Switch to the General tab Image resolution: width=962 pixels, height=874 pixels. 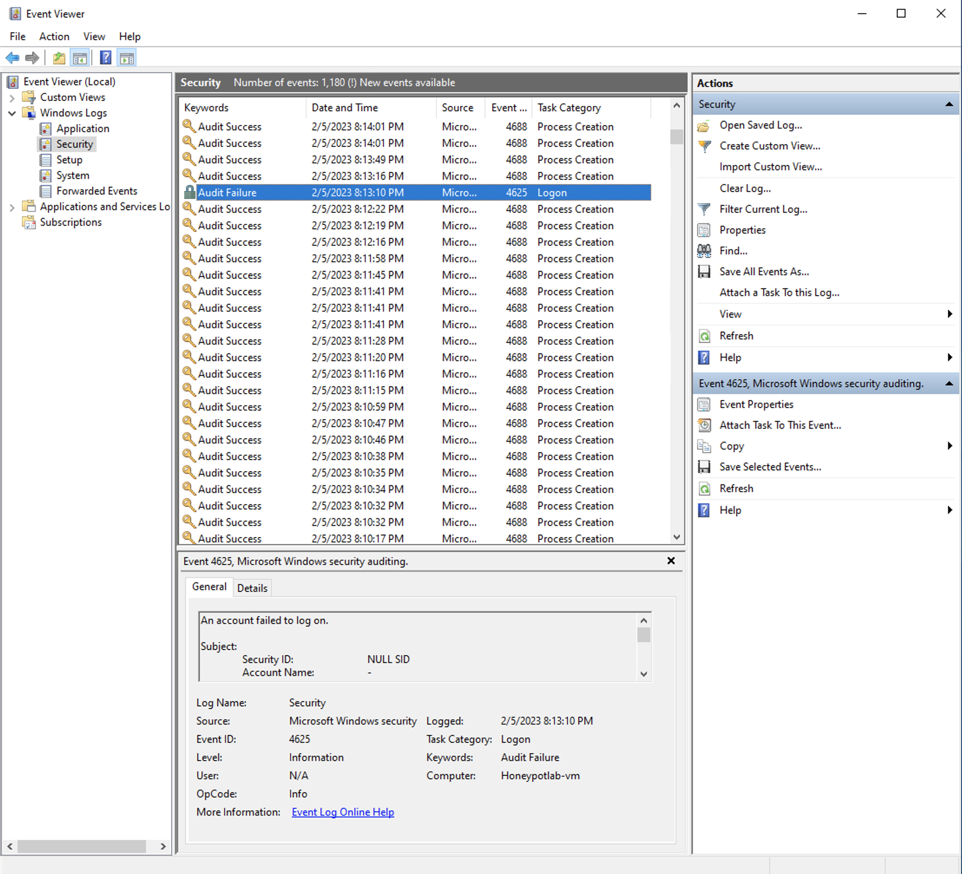click(x=209, y=587)
